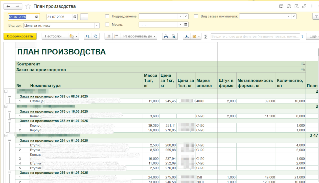Click the sigma sum icon

(x=206, y=36)
